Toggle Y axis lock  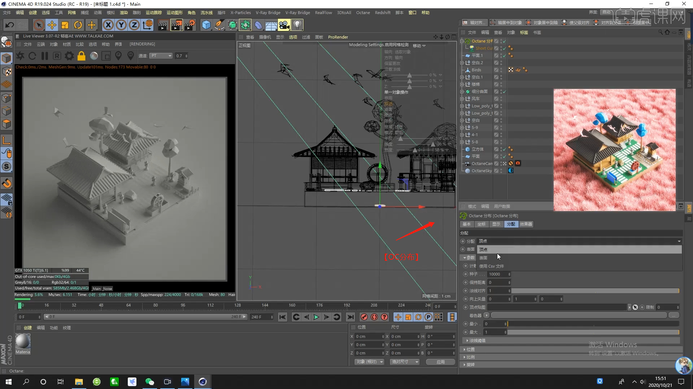point(121,25)
